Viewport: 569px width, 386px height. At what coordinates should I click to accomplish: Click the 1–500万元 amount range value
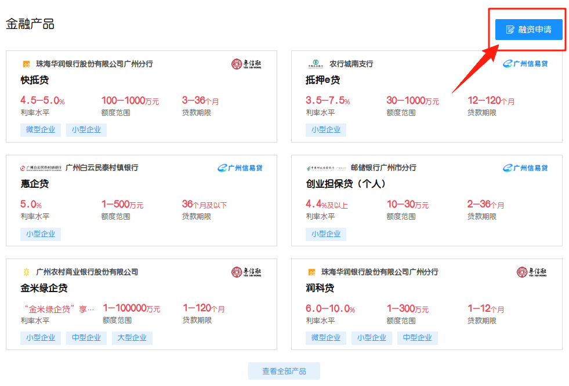coord(122,205)
